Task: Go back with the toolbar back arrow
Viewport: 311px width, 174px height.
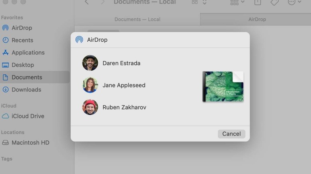Action: tap(87, 2)
